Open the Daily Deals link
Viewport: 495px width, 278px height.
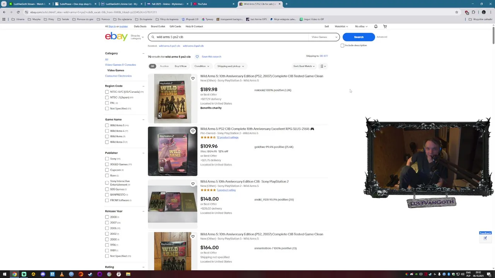tap(140, 26)
